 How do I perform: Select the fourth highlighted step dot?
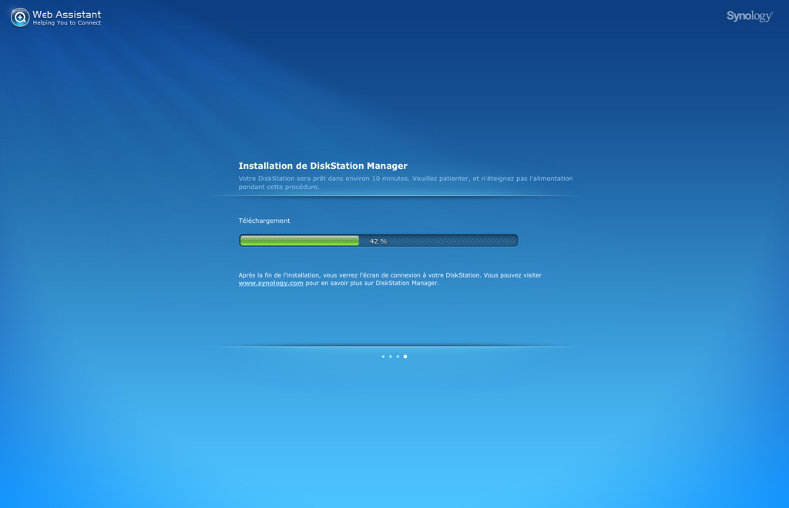(x=405, y=356)
